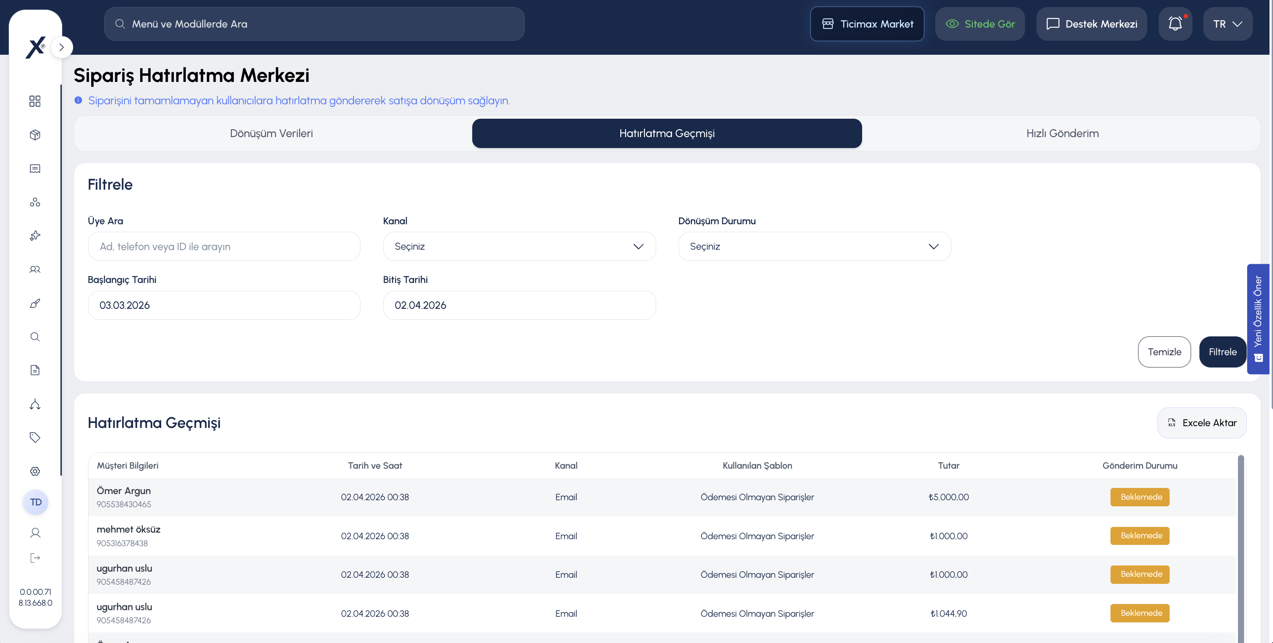
Task: Click the Filtrele button
Action: tap(1223, 352)
